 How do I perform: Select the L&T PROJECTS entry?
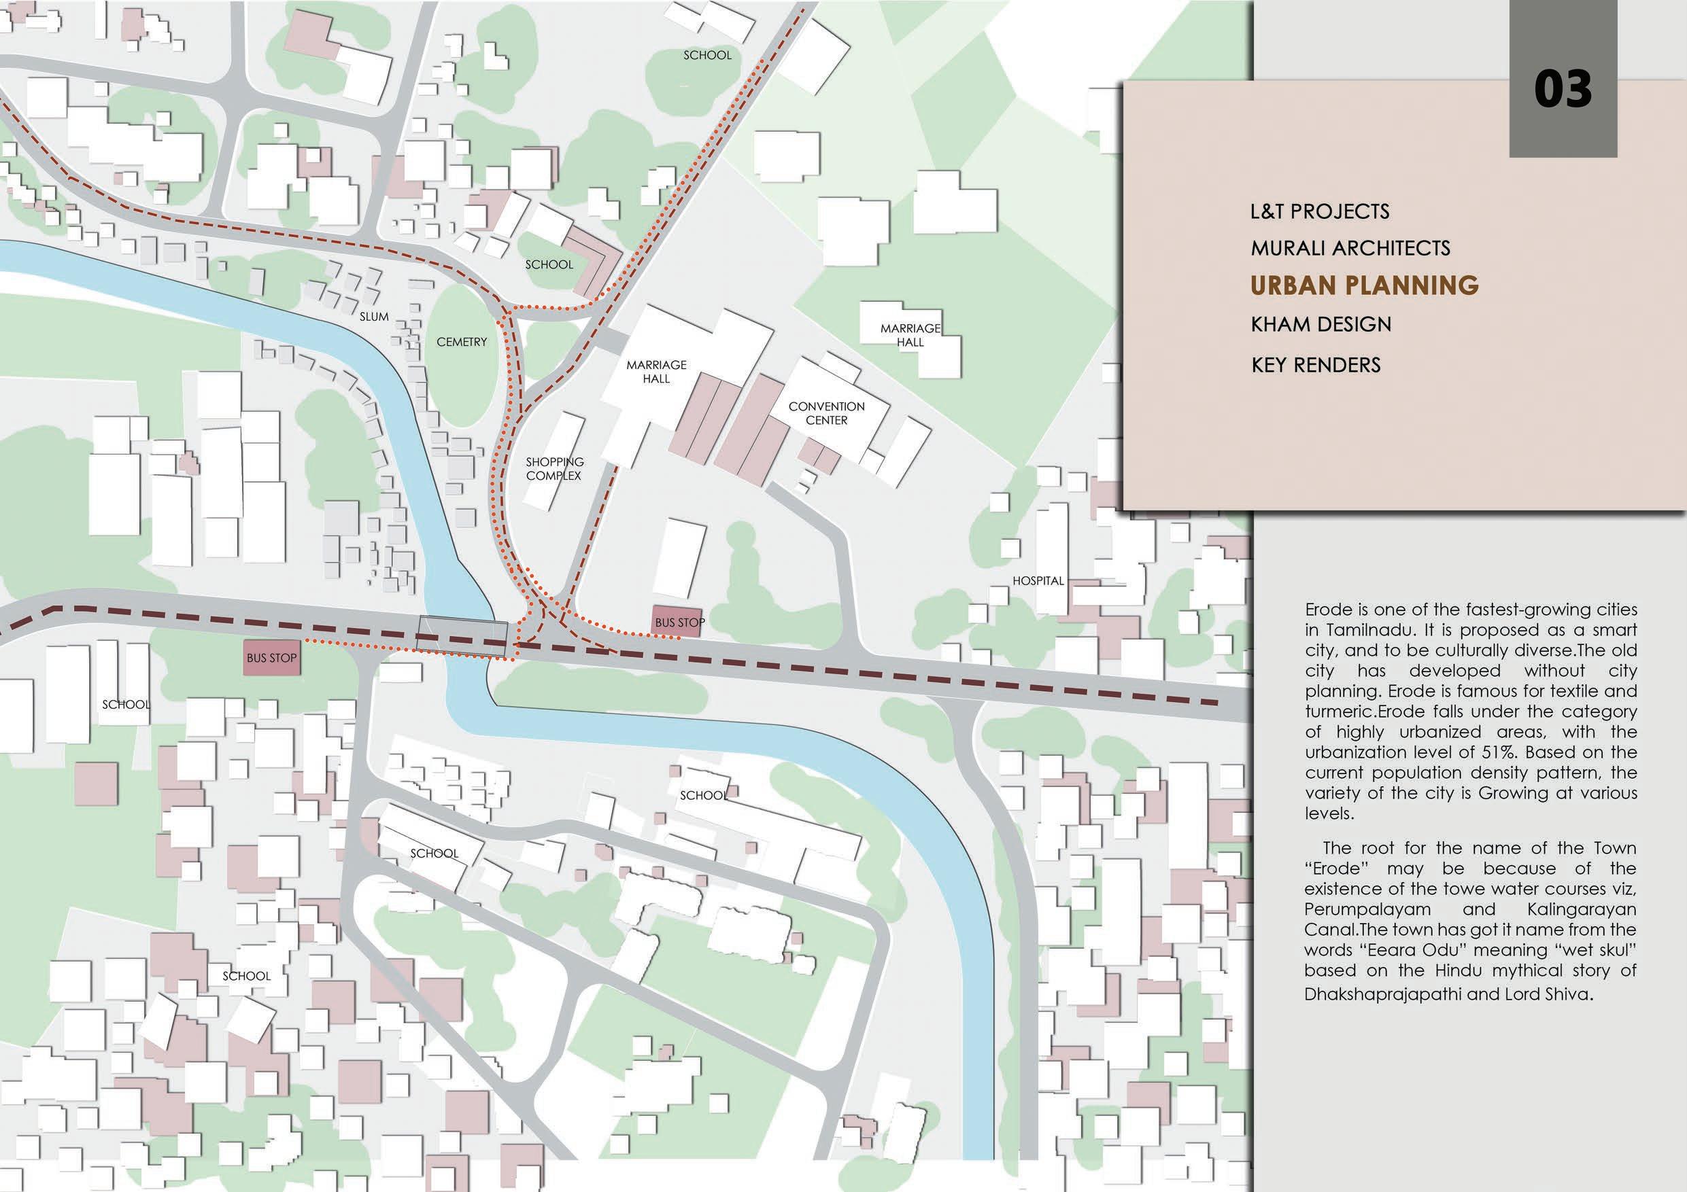click(1320, 211)
